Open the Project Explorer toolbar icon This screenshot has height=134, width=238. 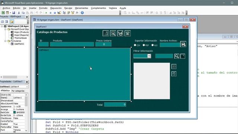[64, 13]
